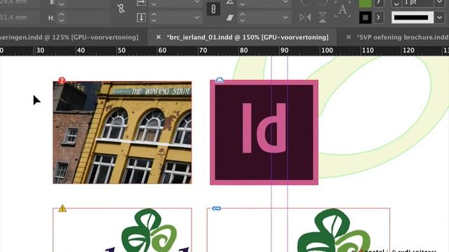Adjust the B width stepper arrows
Image resolution: width=449 pixels, height=252 pixels.
click(62, 3)
